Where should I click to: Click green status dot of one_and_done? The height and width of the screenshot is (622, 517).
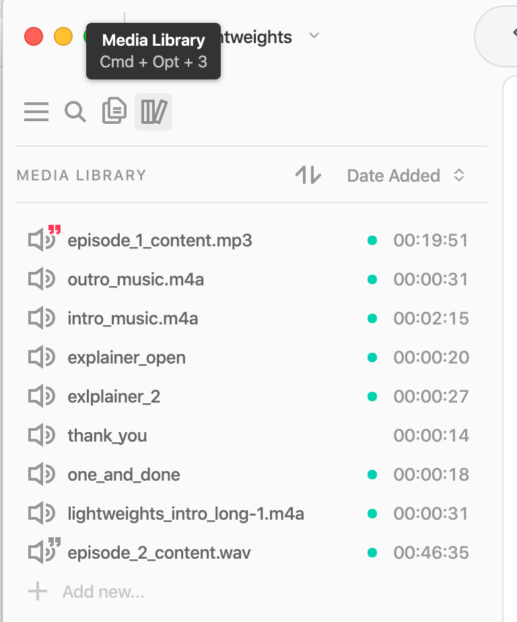tap(372, 475)
